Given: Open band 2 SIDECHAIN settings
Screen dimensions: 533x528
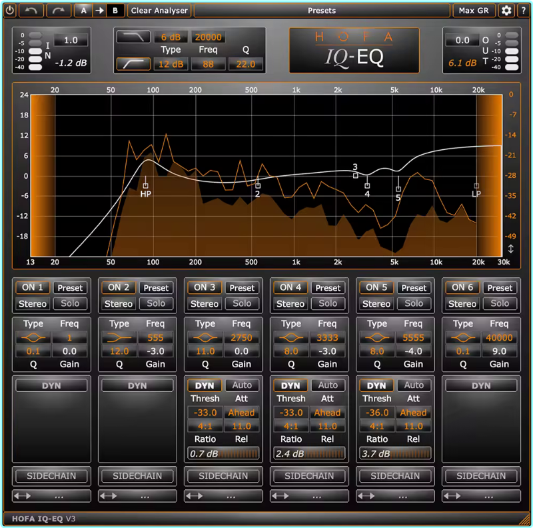Looking at the screenshot, I should coord(137,475).
